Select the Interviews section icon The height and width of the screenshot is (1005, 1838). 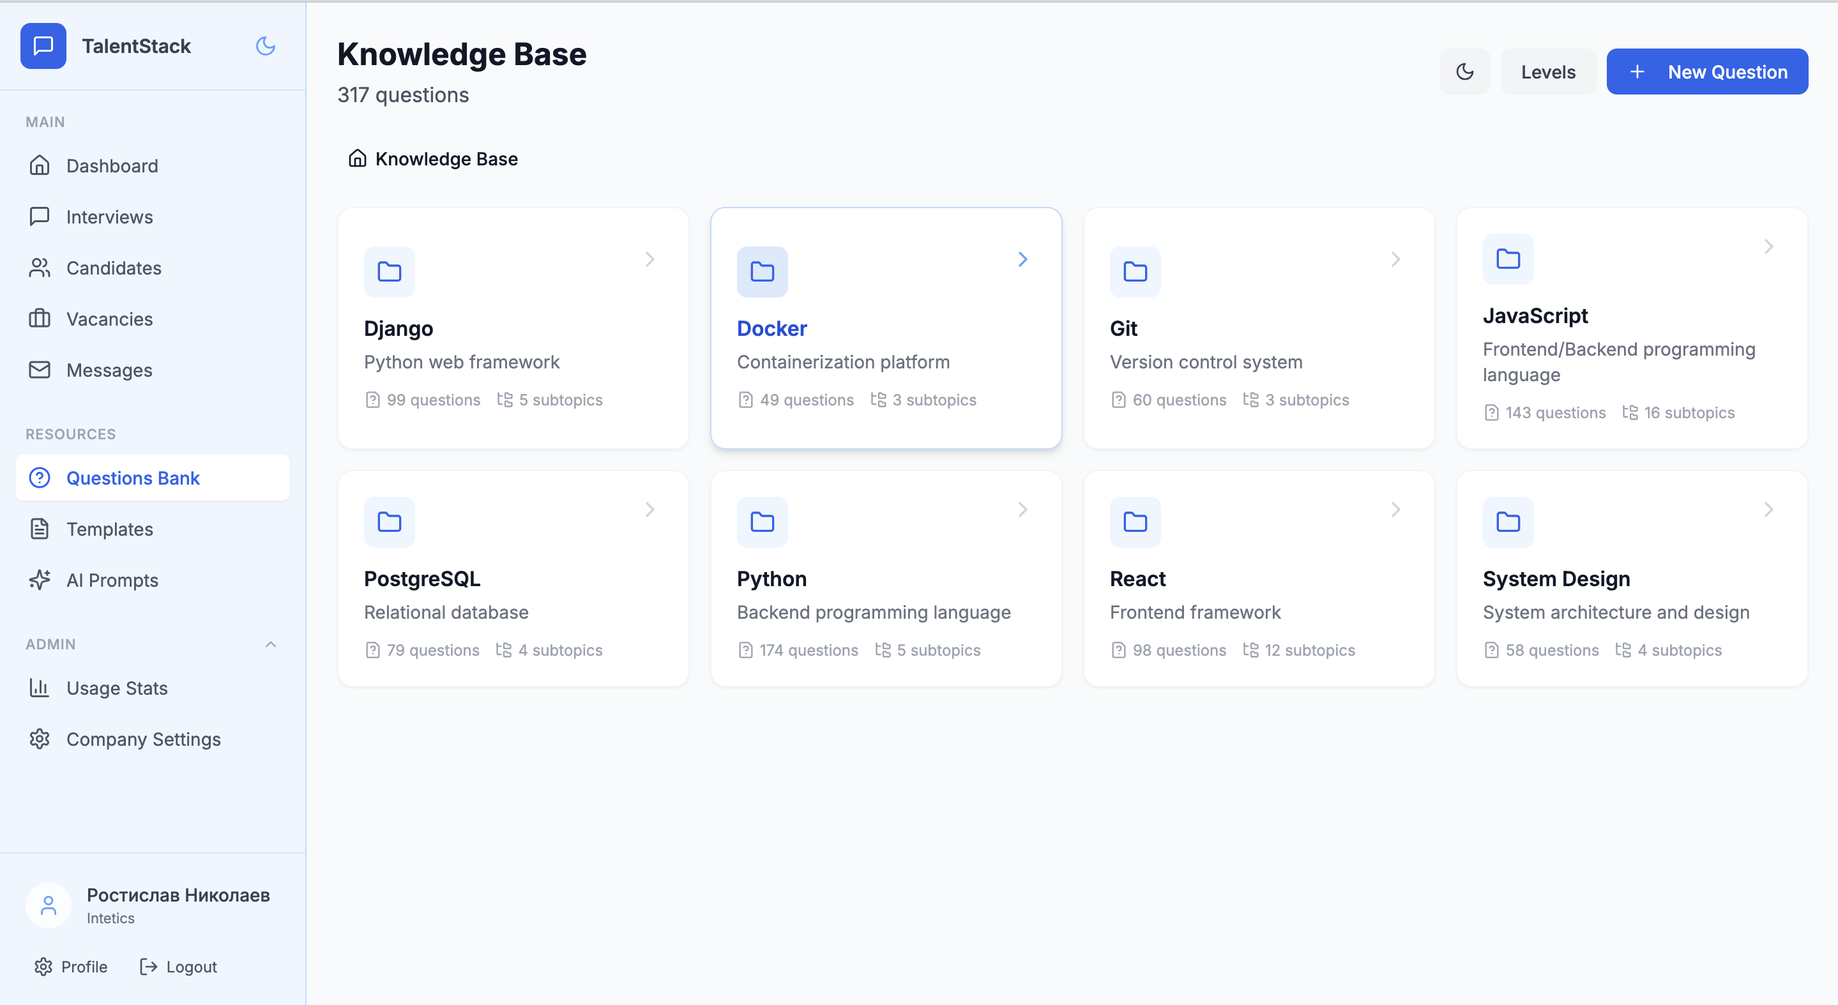41,216
